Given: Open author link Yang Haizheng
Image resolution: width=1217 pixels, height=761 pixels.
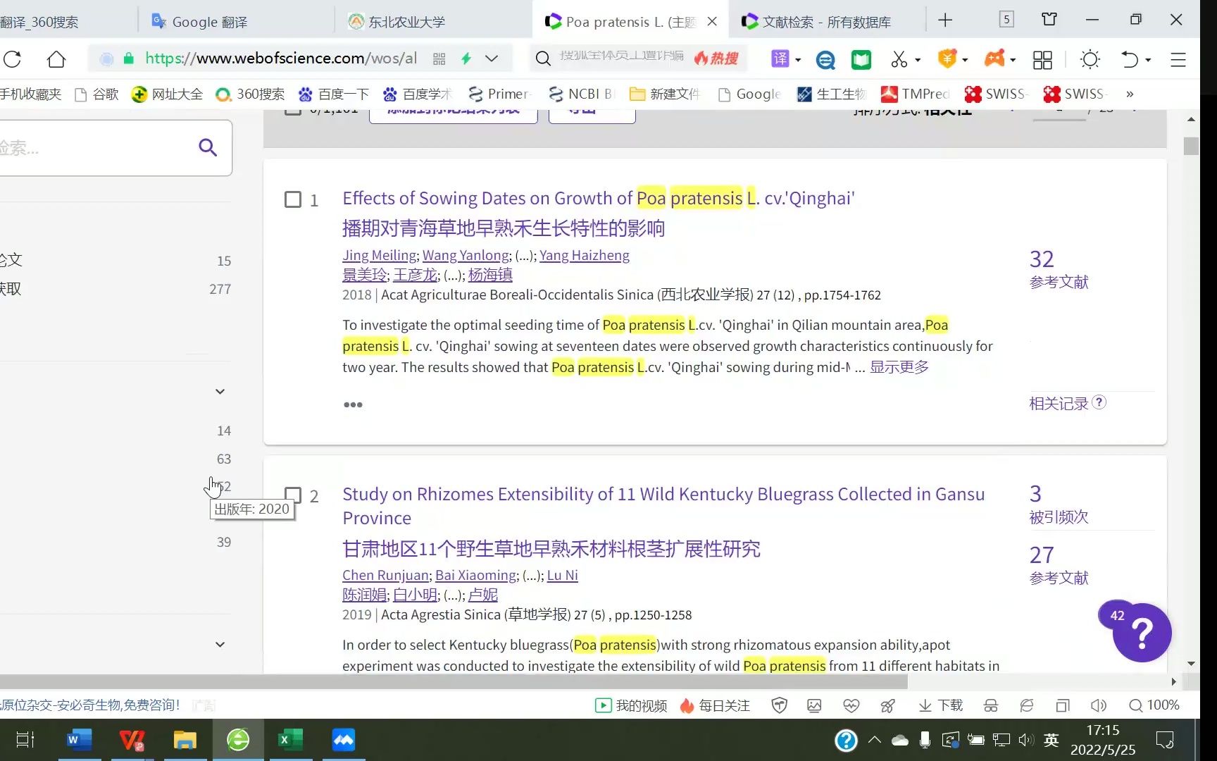Looking at the screenshot, I should point(585,255).
